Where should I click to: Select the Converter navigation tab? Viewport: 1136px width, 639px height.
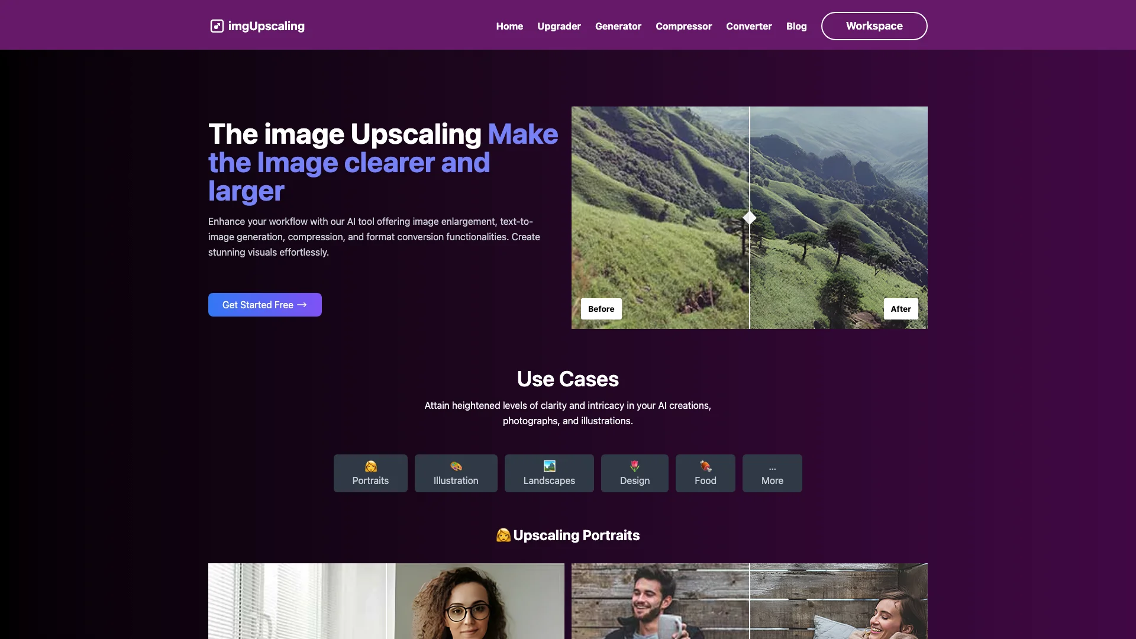point(749,26)
